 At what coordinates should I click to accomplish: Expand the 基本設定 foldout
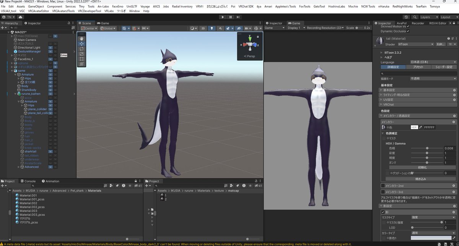tap(418, 90)
